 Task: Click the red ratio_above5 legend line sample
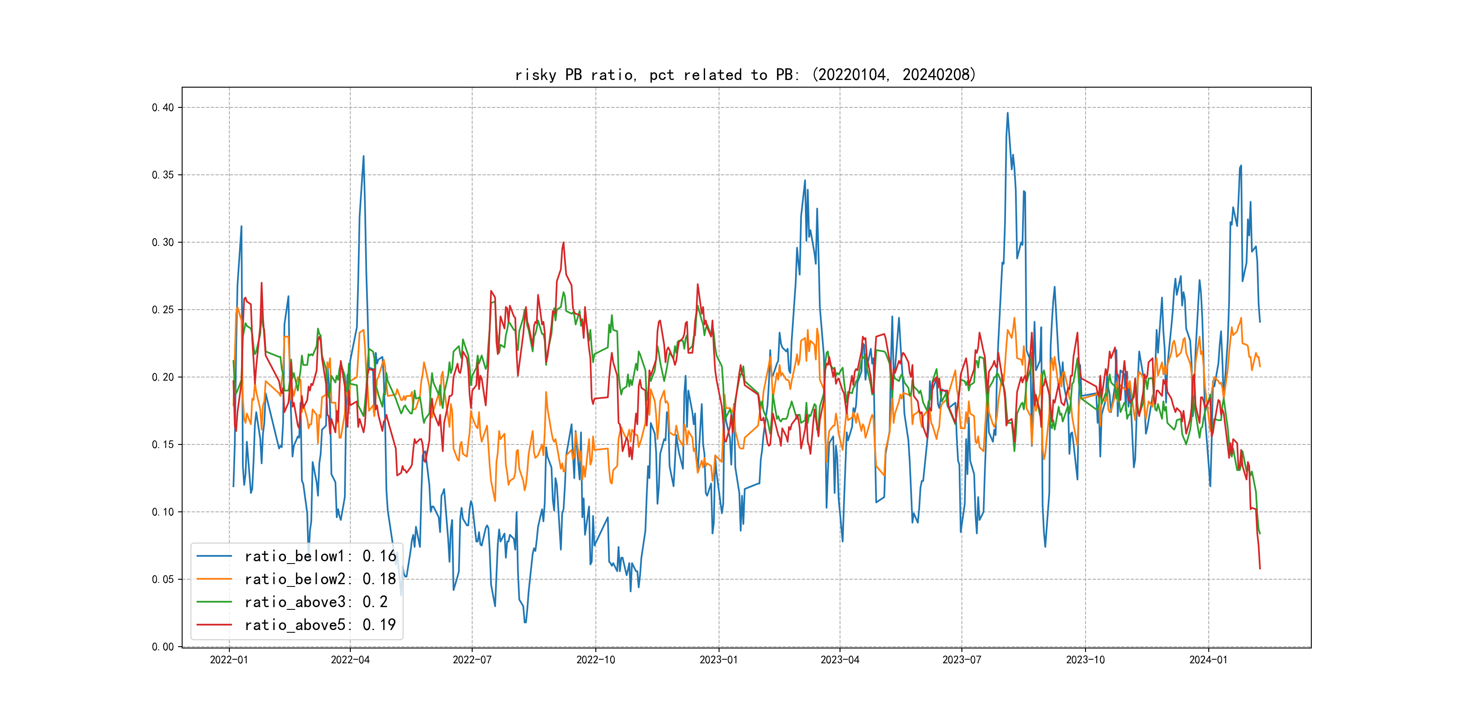coord(214,625)
